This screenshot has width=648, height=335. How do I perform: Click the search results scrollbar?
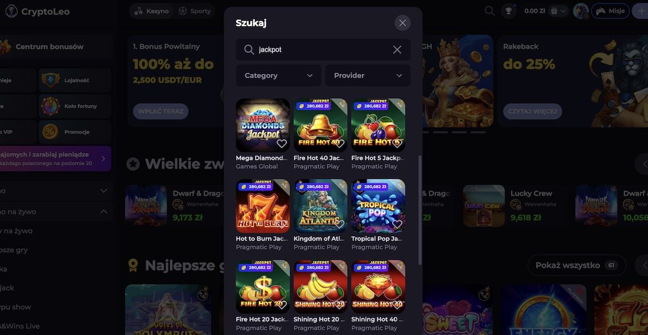pyautogui.click(x=420, y=210)
